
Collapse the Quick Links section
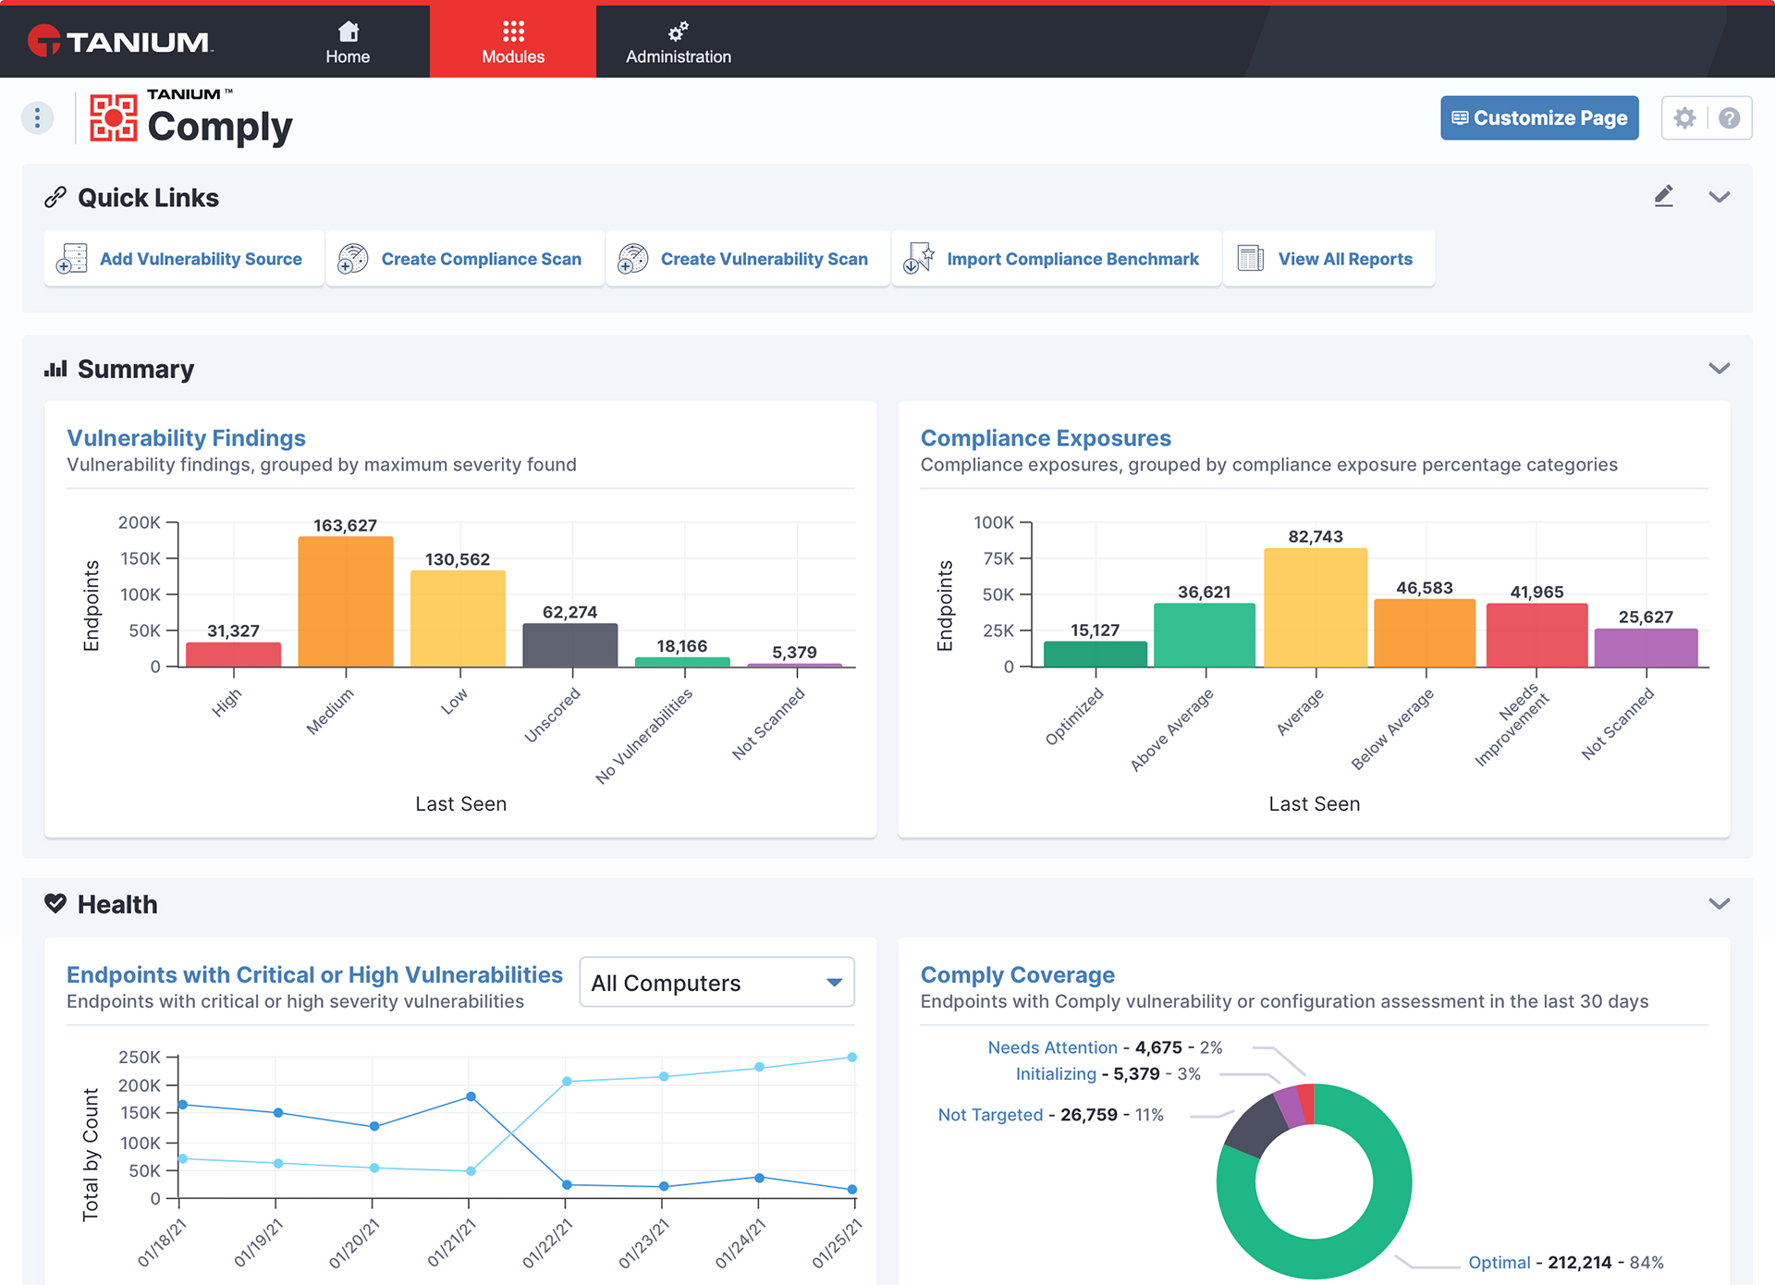1719,197
